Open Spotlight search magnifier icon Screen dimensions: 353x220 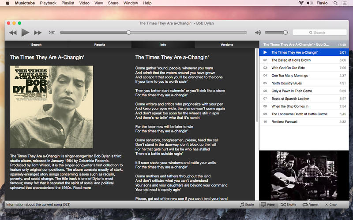(x=335, y=3)
